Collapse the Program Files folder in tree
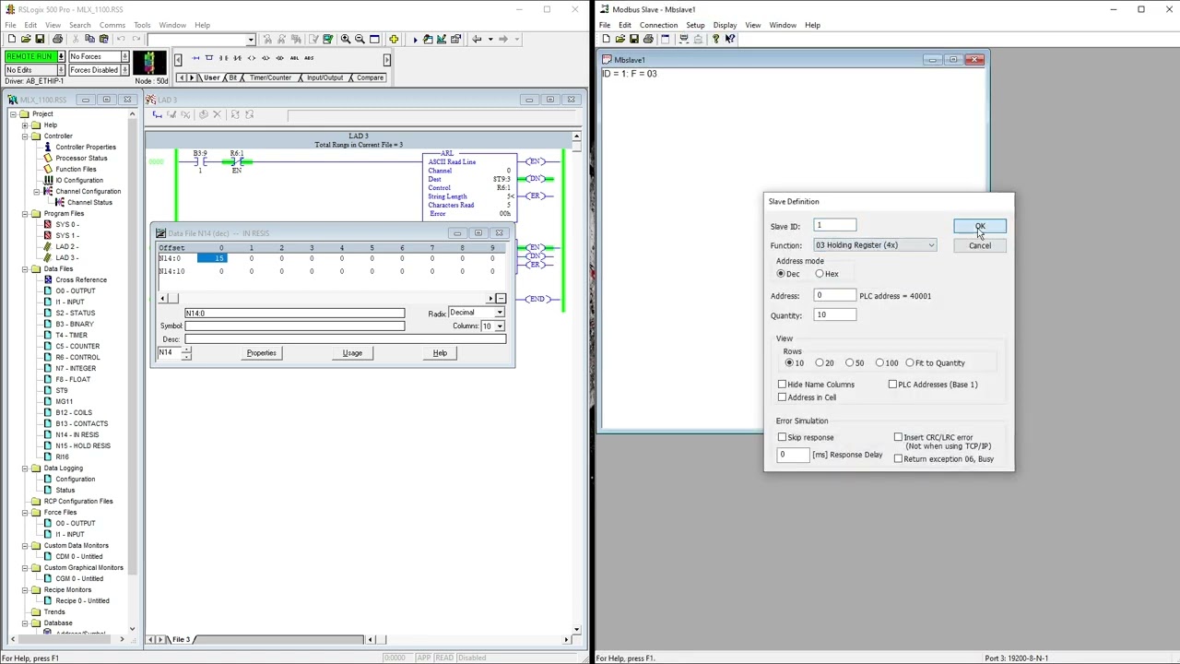Image resolution: width=1180 pixels, height=664 pixels. pos(25,214)
